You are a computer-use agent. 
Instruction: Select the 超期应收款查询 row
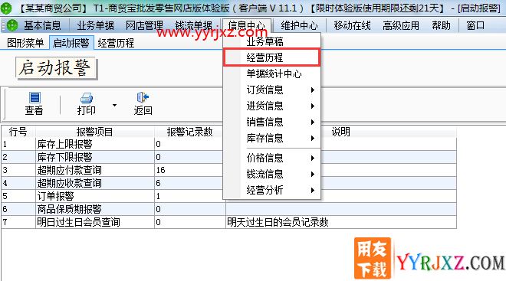pos(228,183)
